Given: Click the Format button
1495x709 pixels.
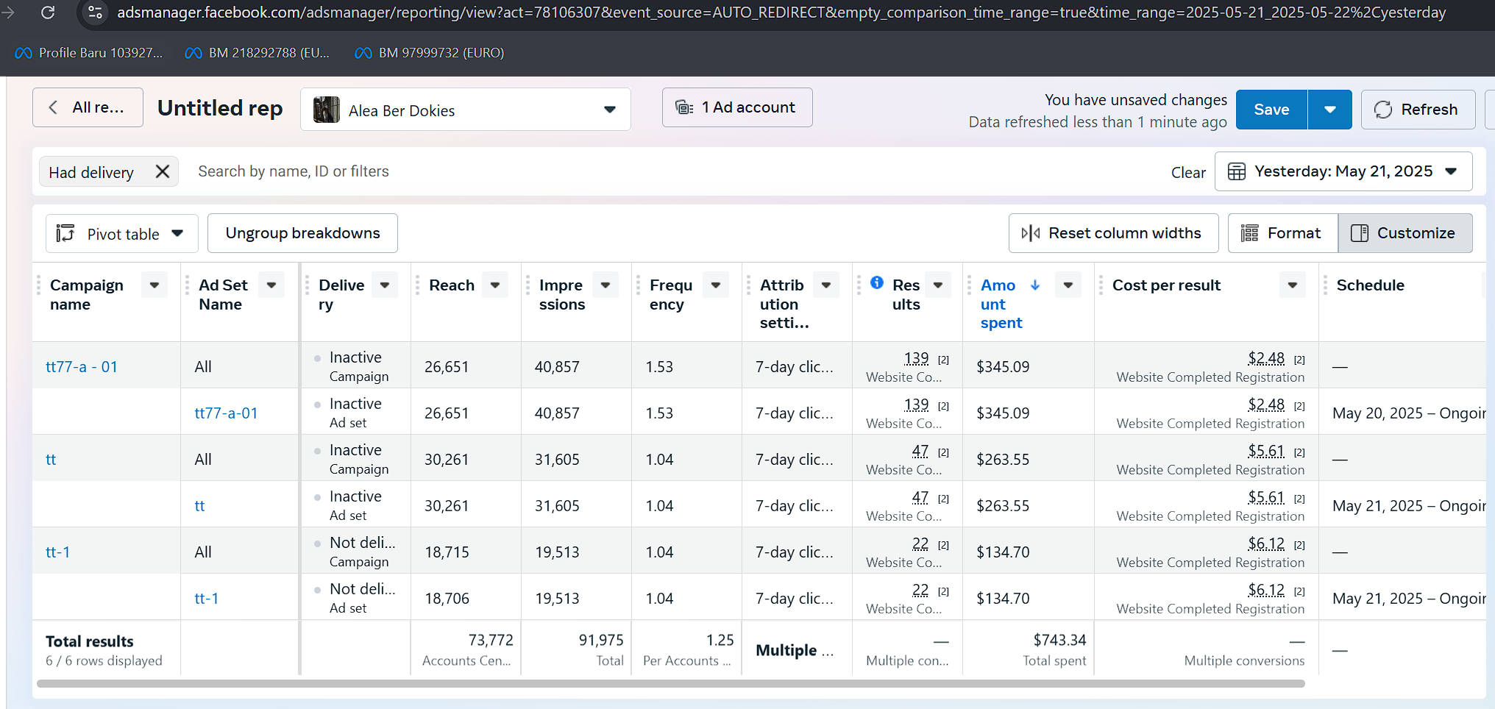Looking at the screenshot, I should coord(1282,233).
